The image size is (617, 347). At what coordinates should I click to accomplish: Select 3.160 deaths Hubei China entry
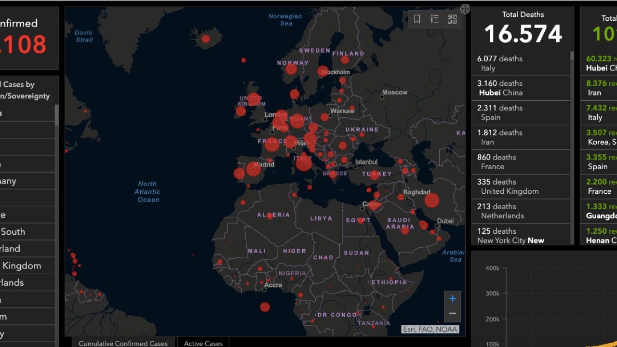(521, 88)
